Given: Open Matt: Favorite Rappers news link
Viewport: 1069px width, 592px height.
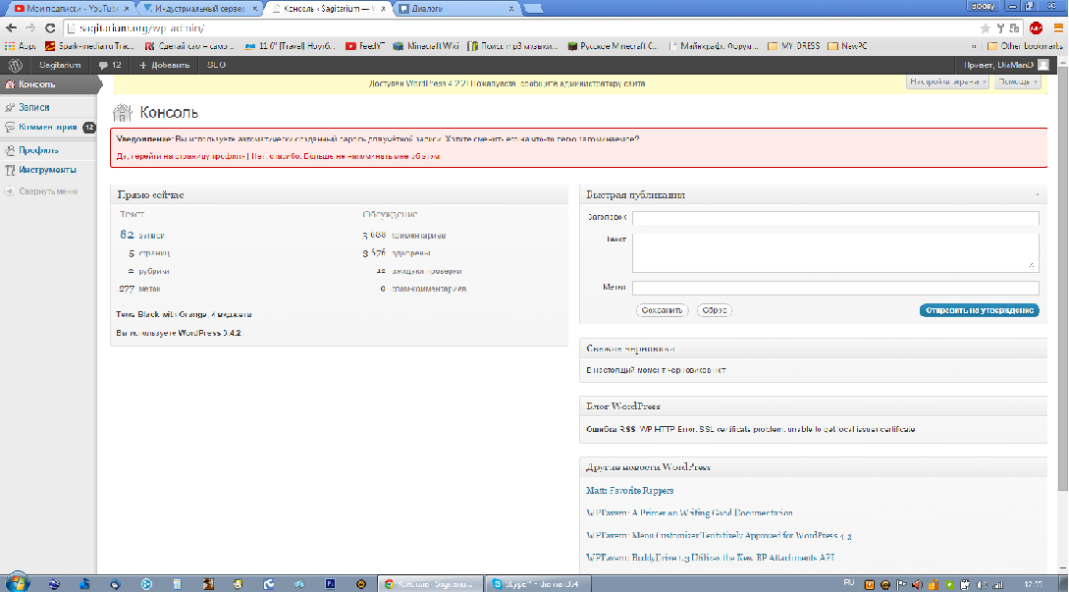Looking at the screenshot, I should point(629,490).
